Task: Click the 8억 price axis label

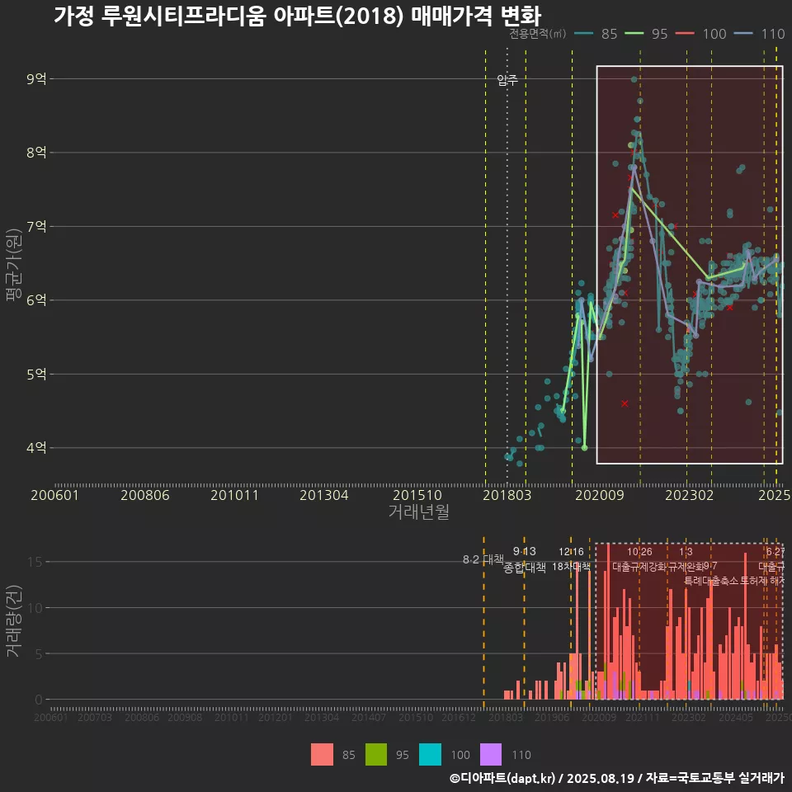Action: (x=36, y=153)
